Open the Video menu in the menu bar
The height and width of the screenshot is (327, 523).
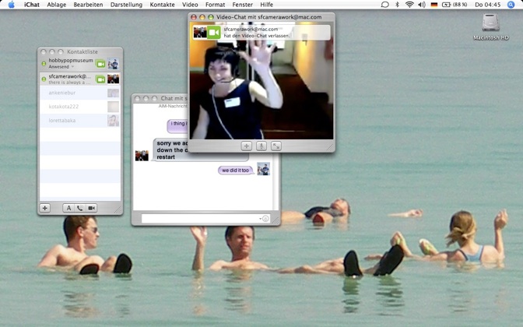[190, 5]
